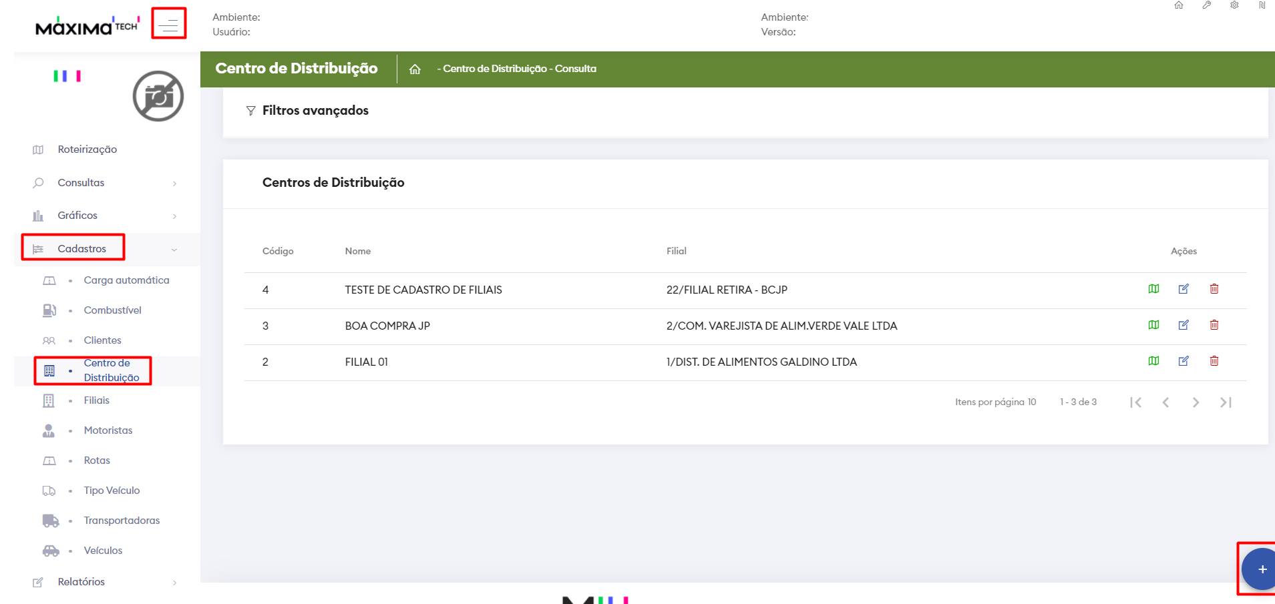
Task: Click the Ações column header
Action: (x=1183, y=252)
